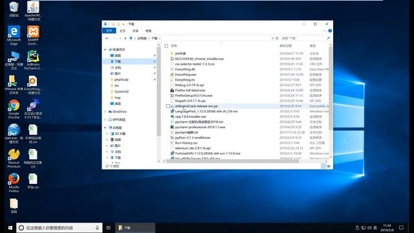This screenshot has width=414, height=233.
Task: Expand the WPS网盘 tree node
Action: [105, 120]
